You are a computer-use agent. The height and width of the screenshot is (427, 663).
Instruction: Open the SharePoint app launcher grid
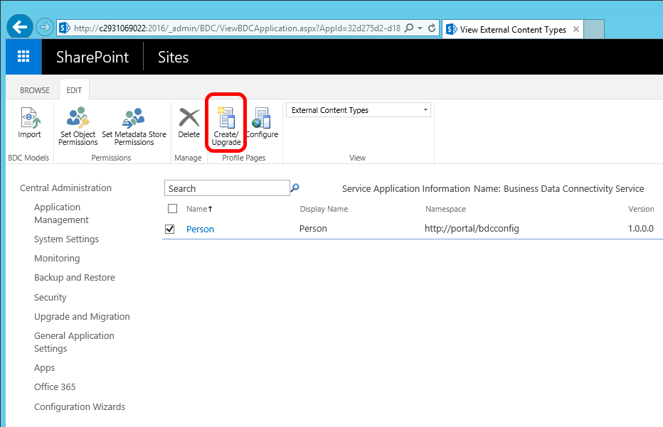[x=23, y=58]
